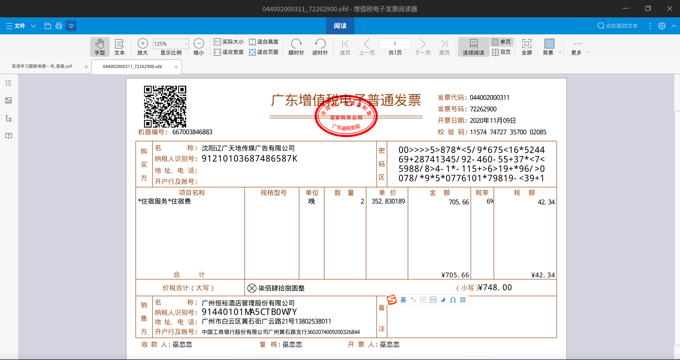Image resolution: width=680 pixels, height=360 pixels.
Task: Click the zoom out (缩小) icon
Action: 199,44
